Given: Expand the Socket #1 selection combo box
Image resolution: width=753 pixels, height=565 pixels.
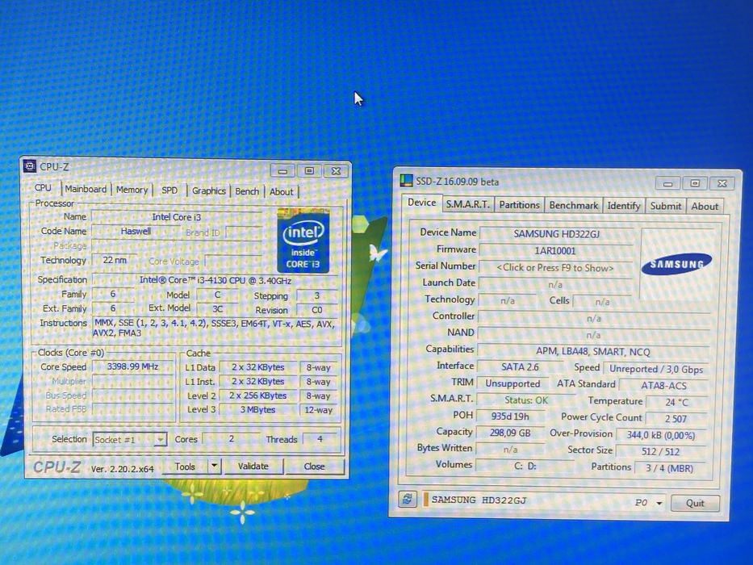Looking at the screenshot, I should click(x=130, y=439).
